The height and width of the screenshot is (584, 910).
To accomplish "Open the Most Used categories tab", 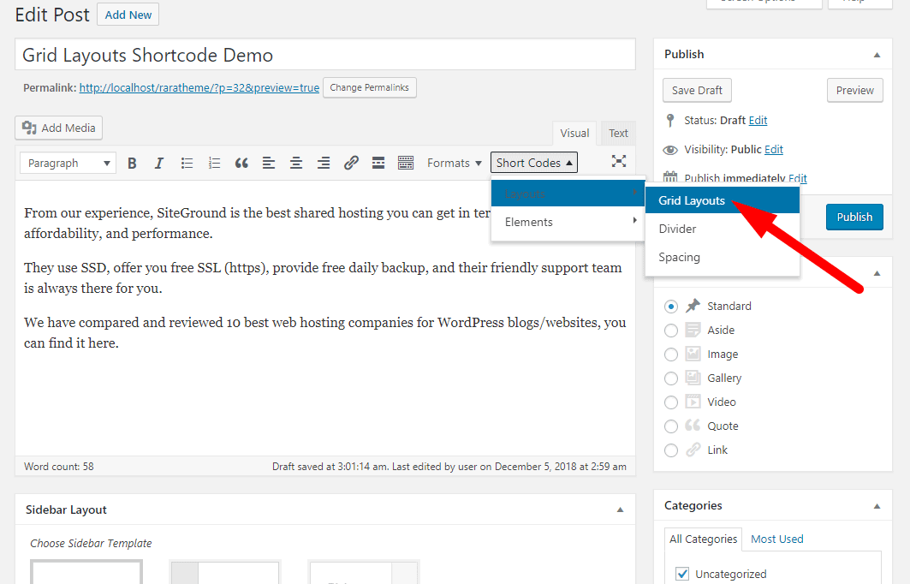I will [x=776, y=539].
